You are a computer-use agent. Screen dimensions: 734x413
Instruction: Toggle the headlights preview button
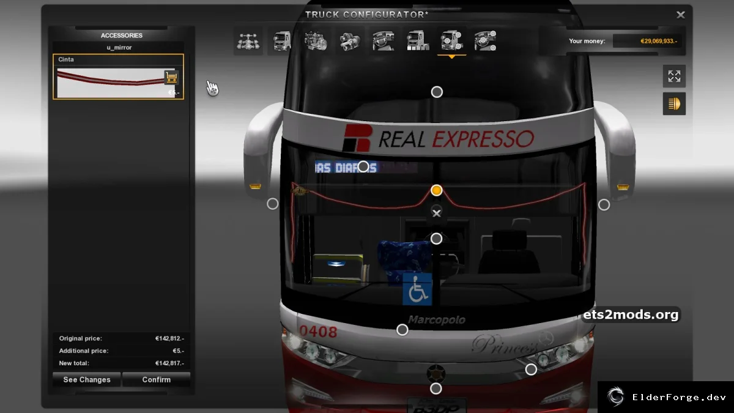click(x=674, y=104)
